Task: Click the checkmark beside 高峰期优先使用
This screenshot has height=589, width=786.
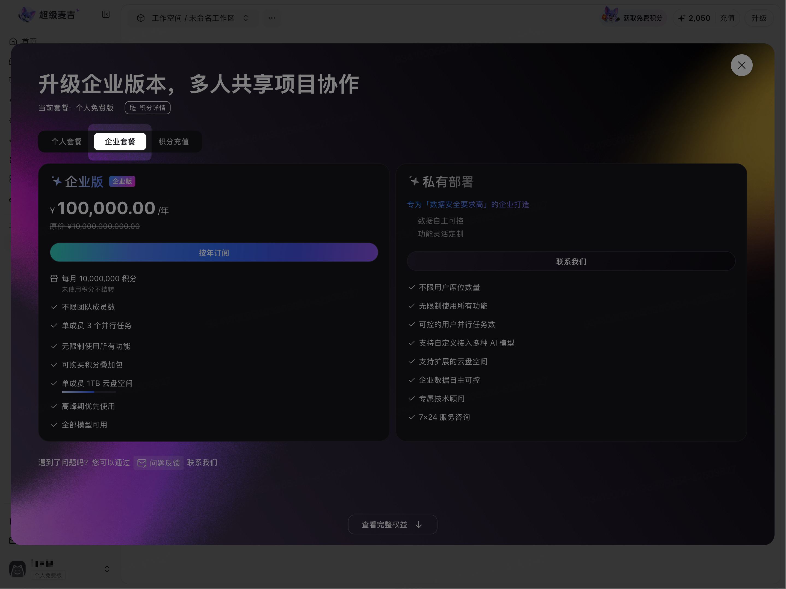Action: [x=54, y=406]
